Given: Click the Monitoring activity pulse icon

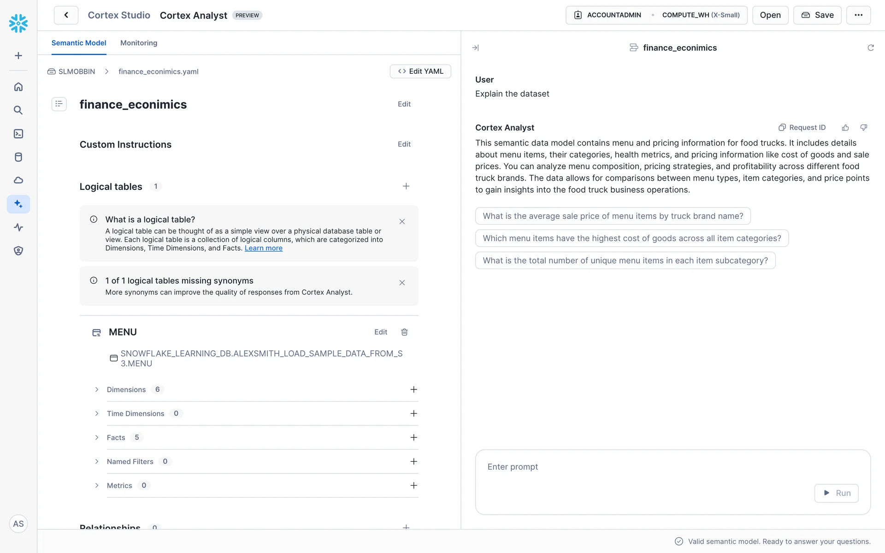Looking at the screenshot, I should pos(18,227).
